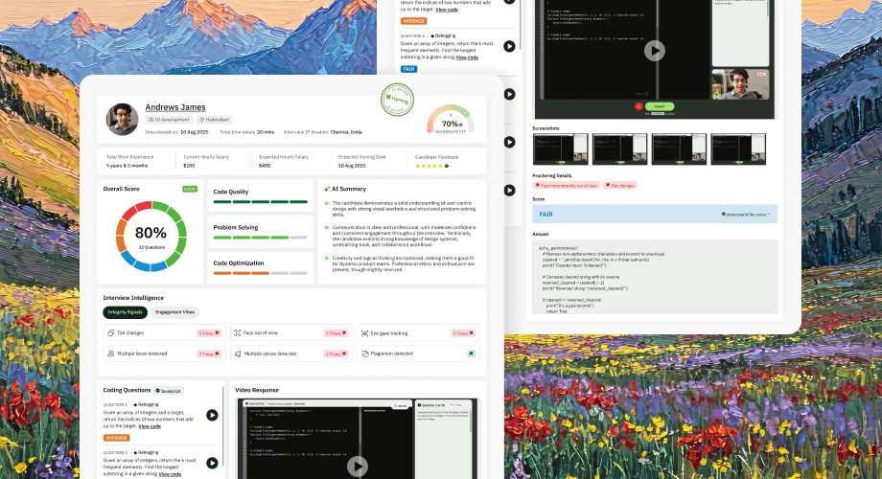This screenshot has width=882, height=479.
Task: Click the Multiple voices detected icon
Action: pyautogui.click(x=238, y=354)
